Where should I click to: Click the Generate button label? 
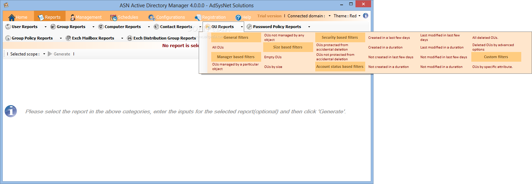(62, 54)
